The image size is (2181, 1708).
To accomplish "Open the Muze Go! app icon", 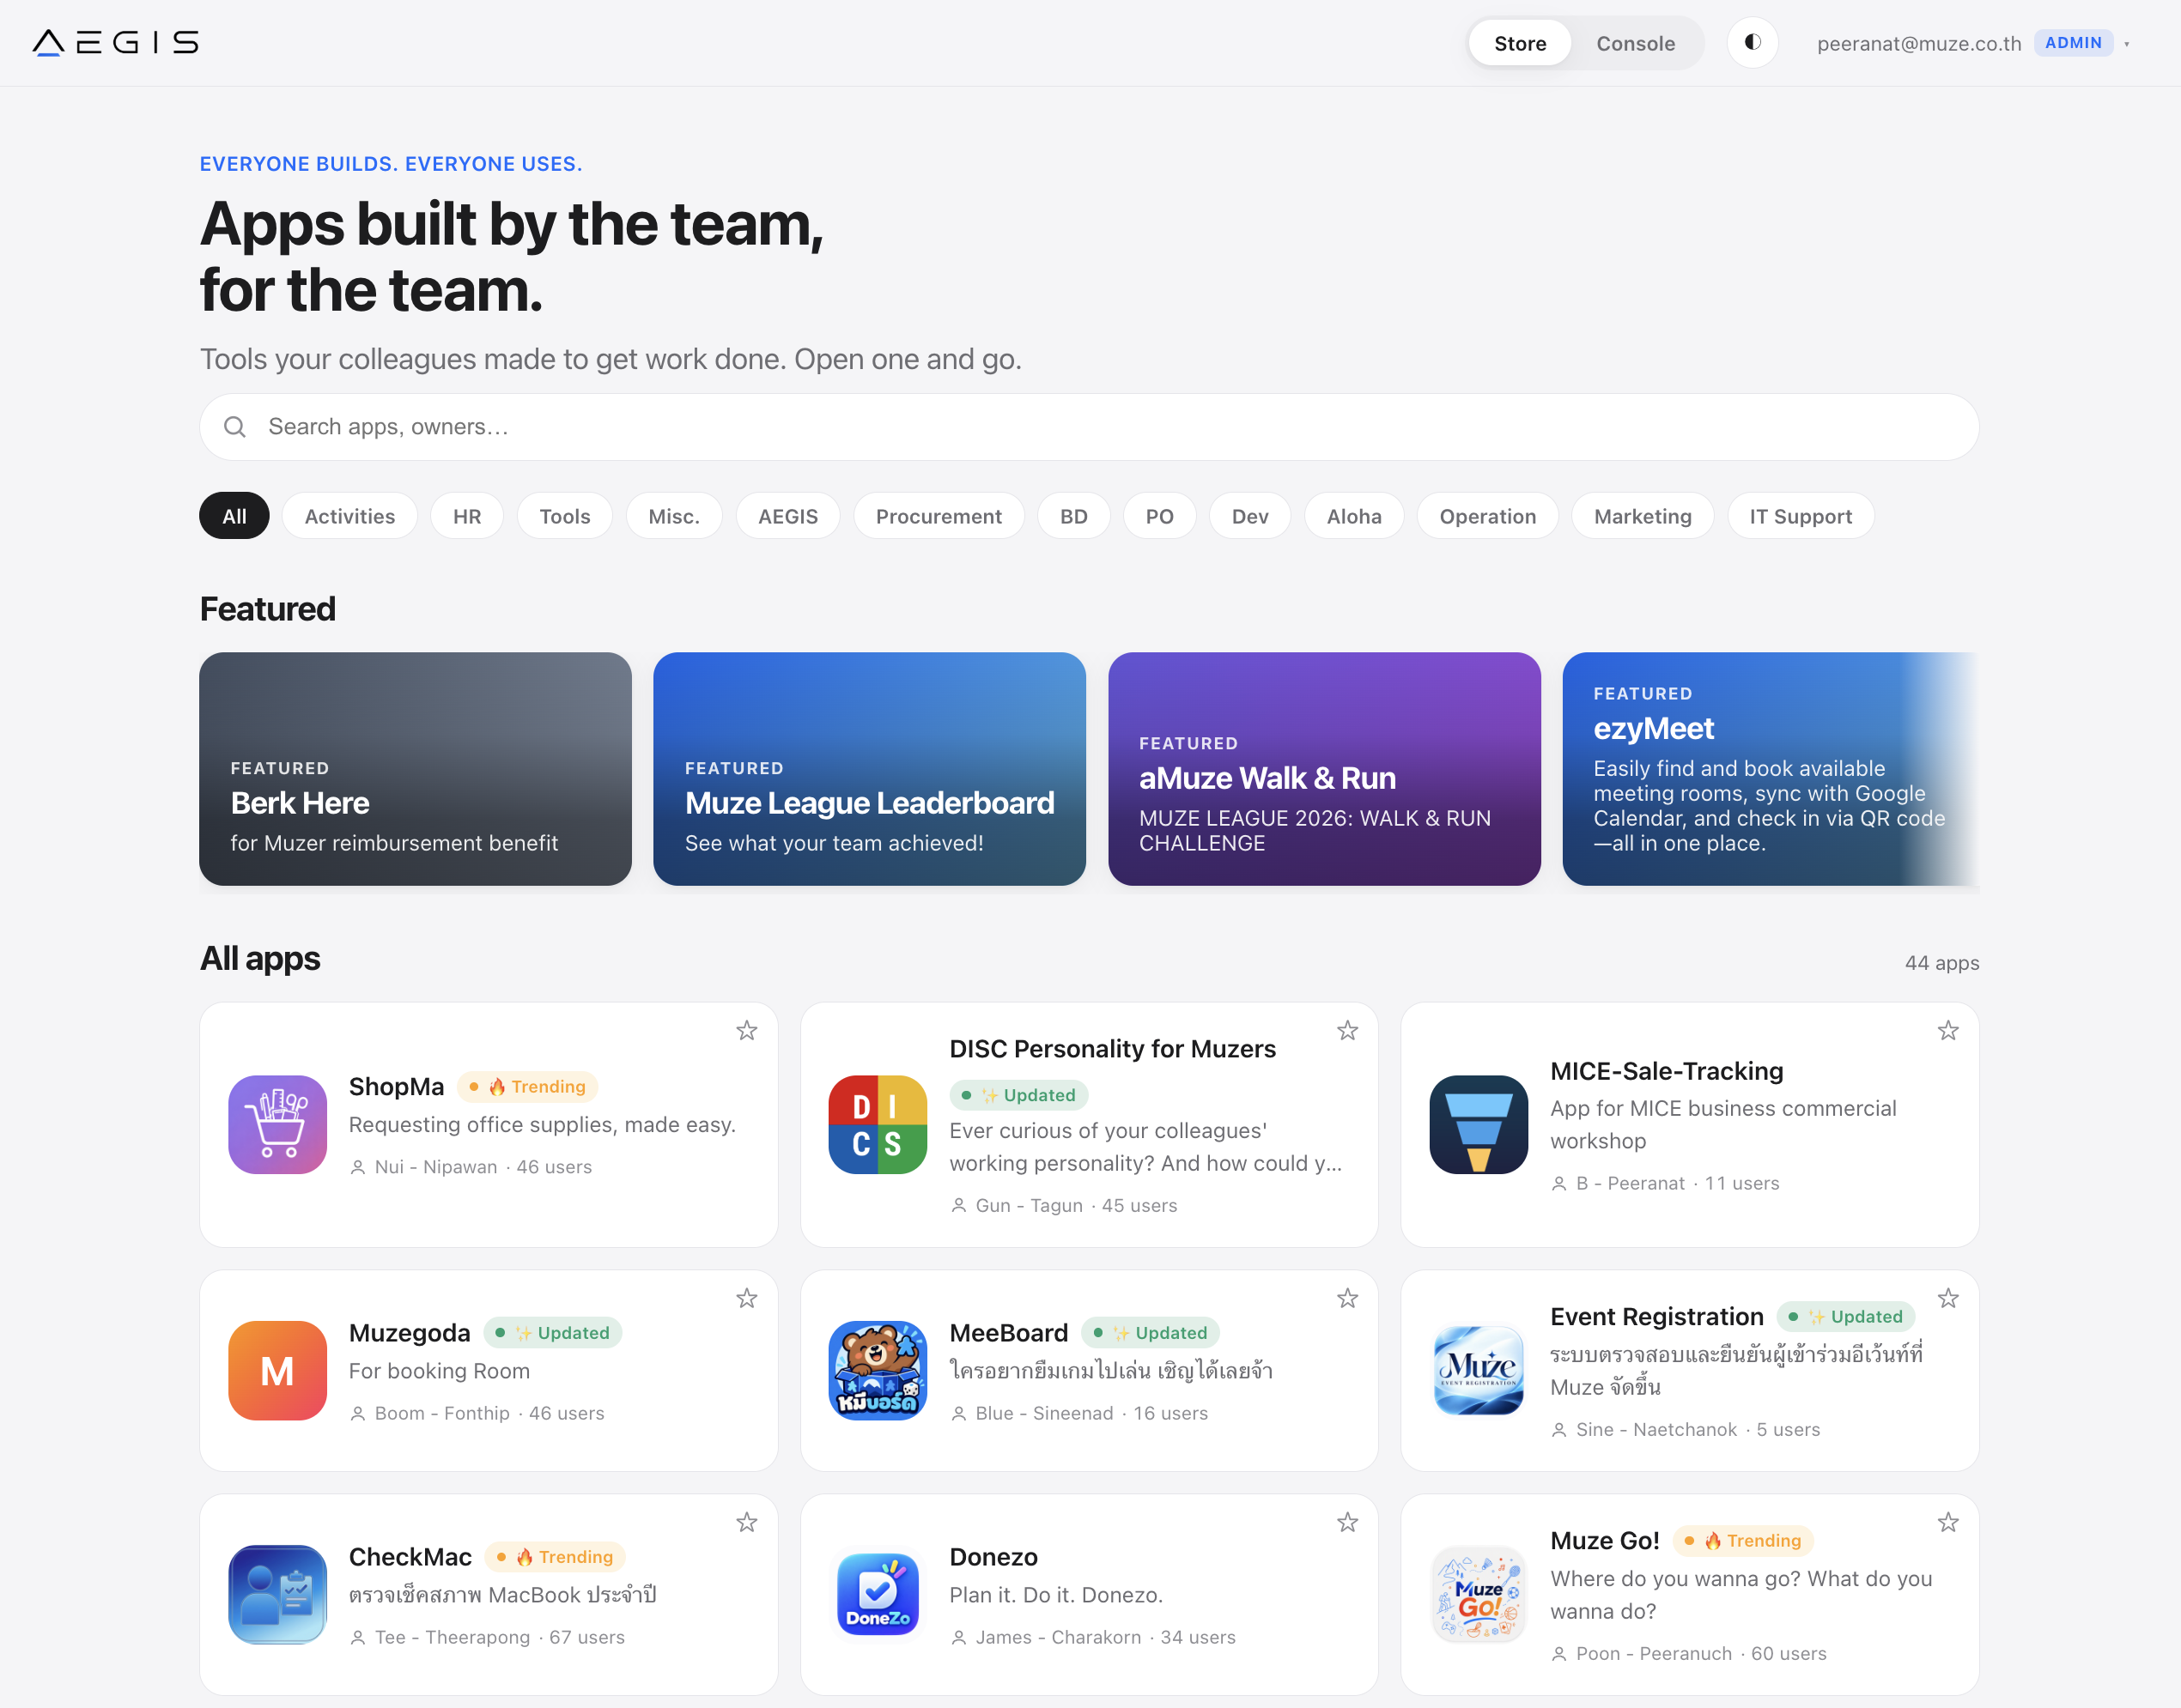I will [x=1479, y=1594].
